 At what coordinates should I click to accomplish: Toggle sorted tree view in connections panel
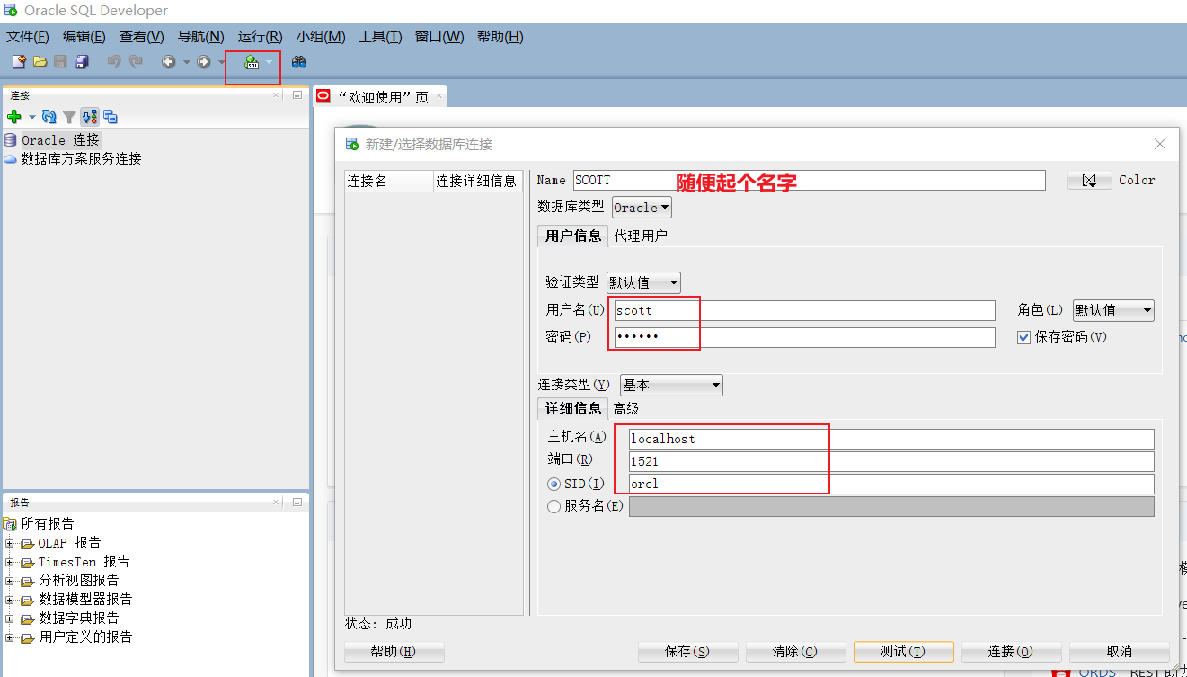coord(89,116)
